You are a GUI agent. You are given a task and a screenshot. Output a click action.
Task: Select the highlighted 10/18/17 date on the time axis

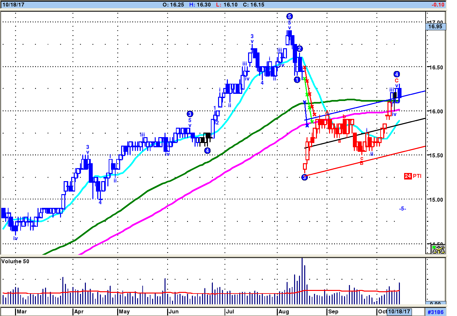pos(399,312)
